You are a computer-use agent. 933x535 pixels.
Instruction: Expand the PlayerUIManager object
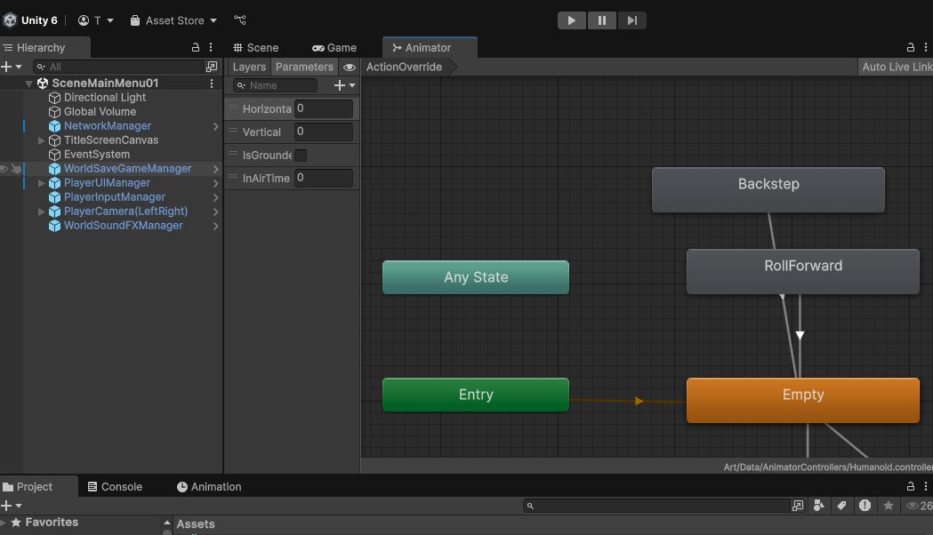tap(41, 183)
